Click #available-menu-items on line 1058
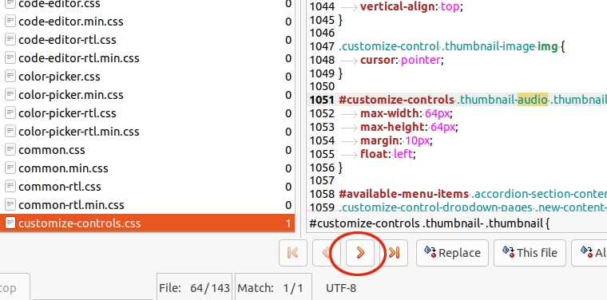 coord(403,194)
